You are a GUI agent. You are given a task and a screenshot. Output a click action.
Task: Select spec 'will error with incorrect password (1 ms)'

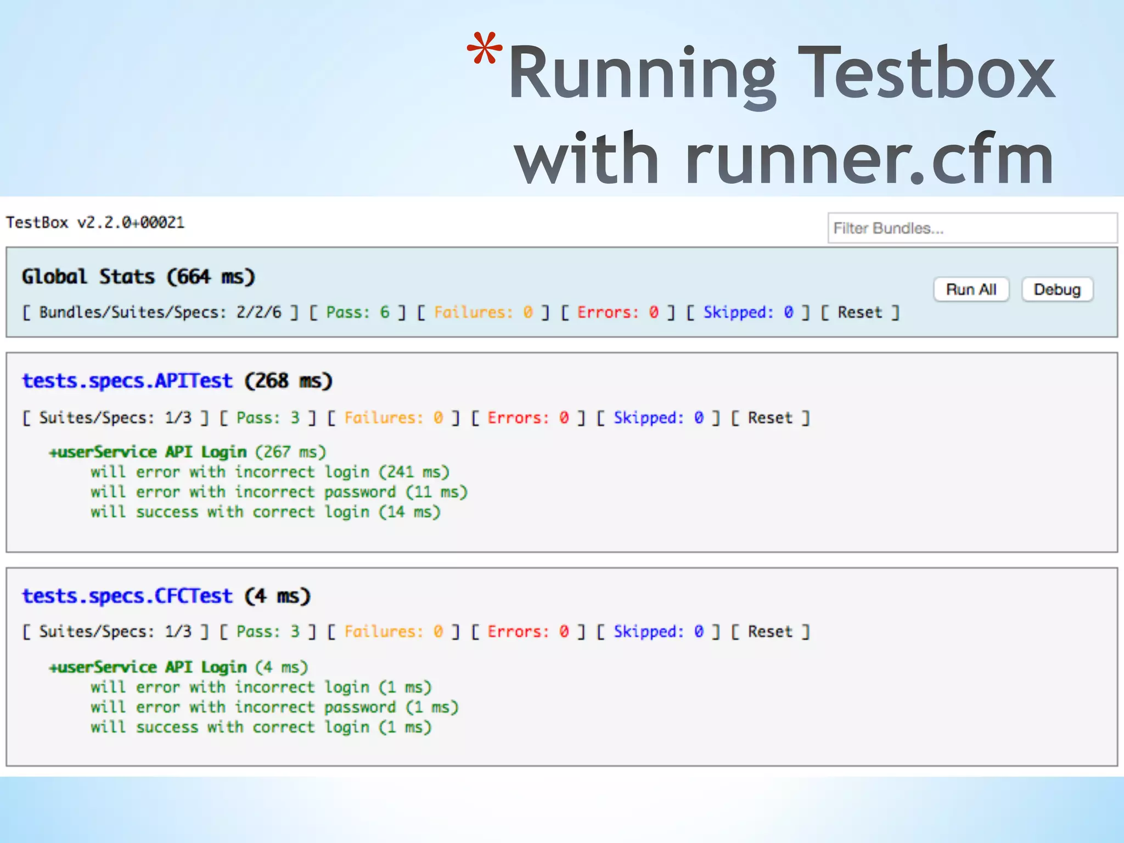(274, 707)
